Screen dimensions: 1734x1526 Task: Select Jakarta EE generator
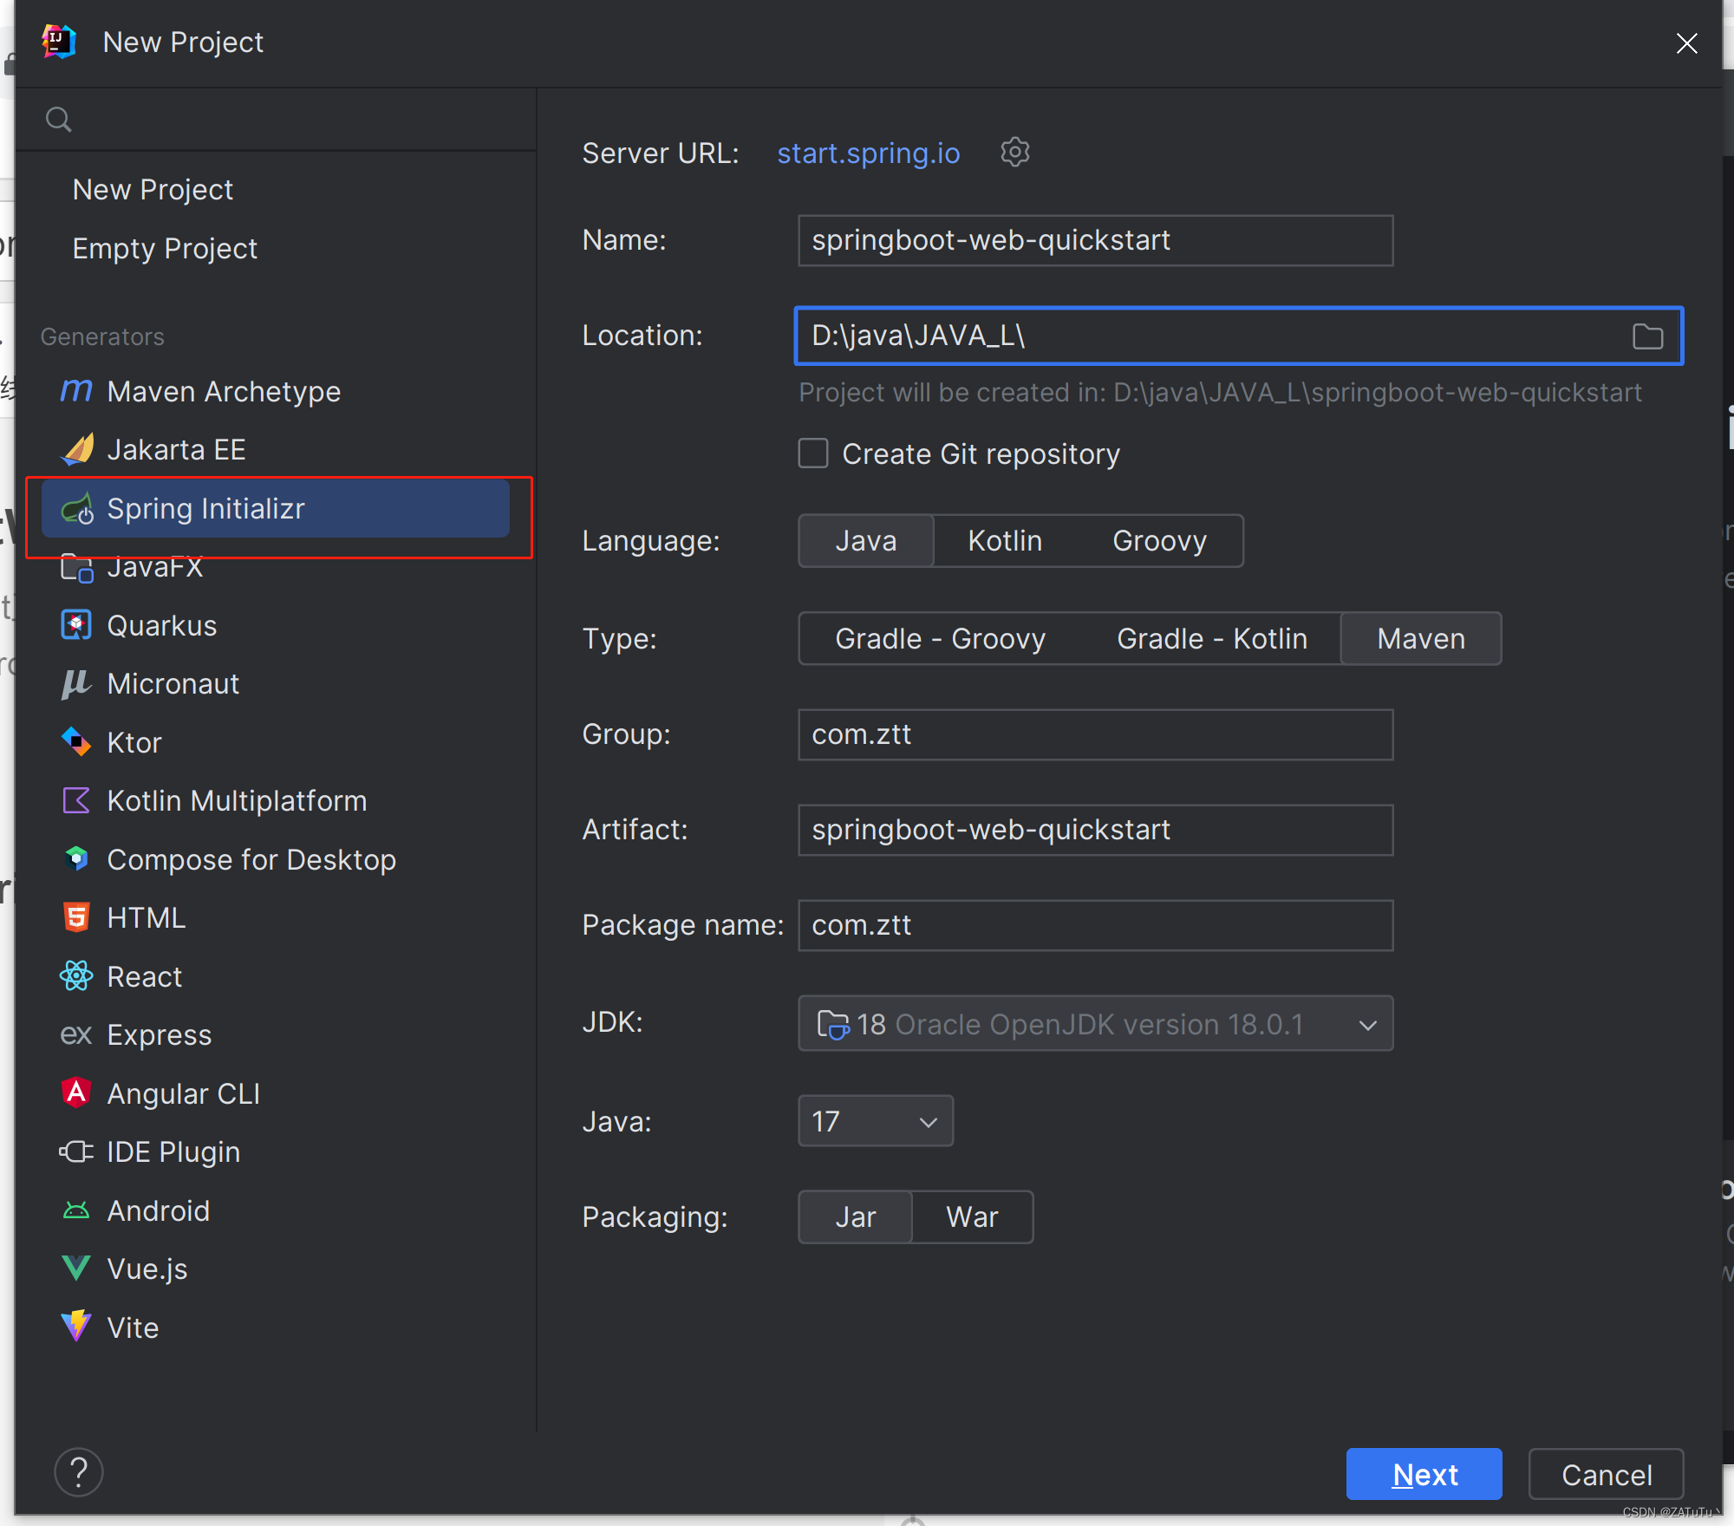(x=275, y=450)
